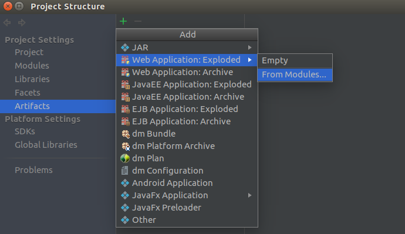Maximize the Project Structure window
The width and height of the screenshot is (405, 234).
19,6
